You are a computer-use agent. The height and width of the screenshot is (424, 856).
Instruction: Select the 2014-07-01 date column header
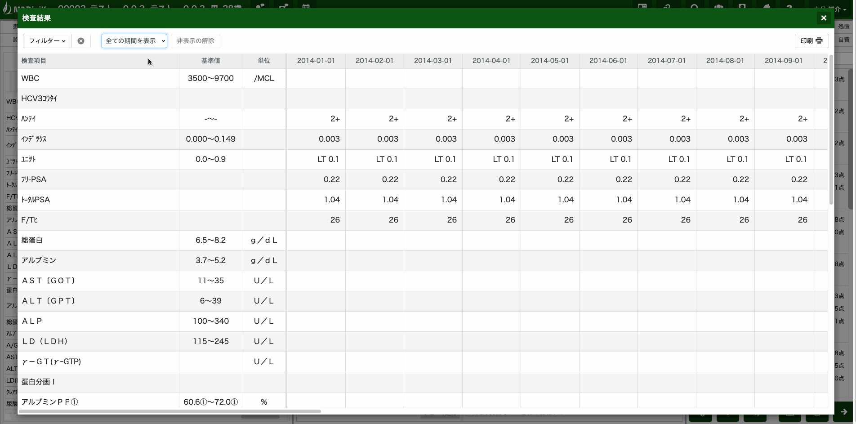point(667,61)
